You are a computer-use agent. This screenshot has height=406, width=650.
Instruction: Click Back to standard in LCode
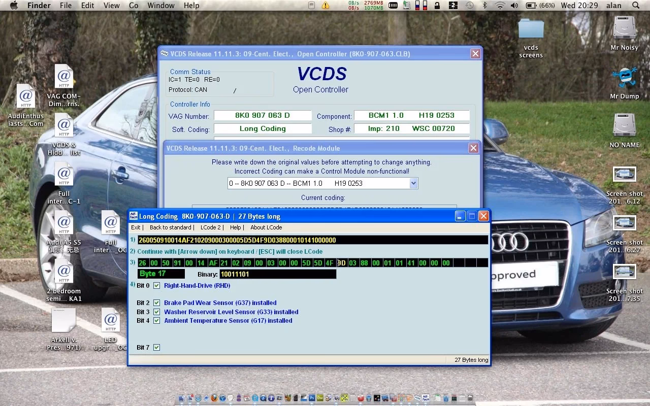[x=171, y=227]
